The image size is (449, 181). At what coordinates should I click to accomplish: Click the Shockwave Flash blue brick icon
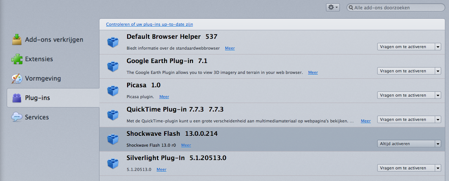coord(113,139)
